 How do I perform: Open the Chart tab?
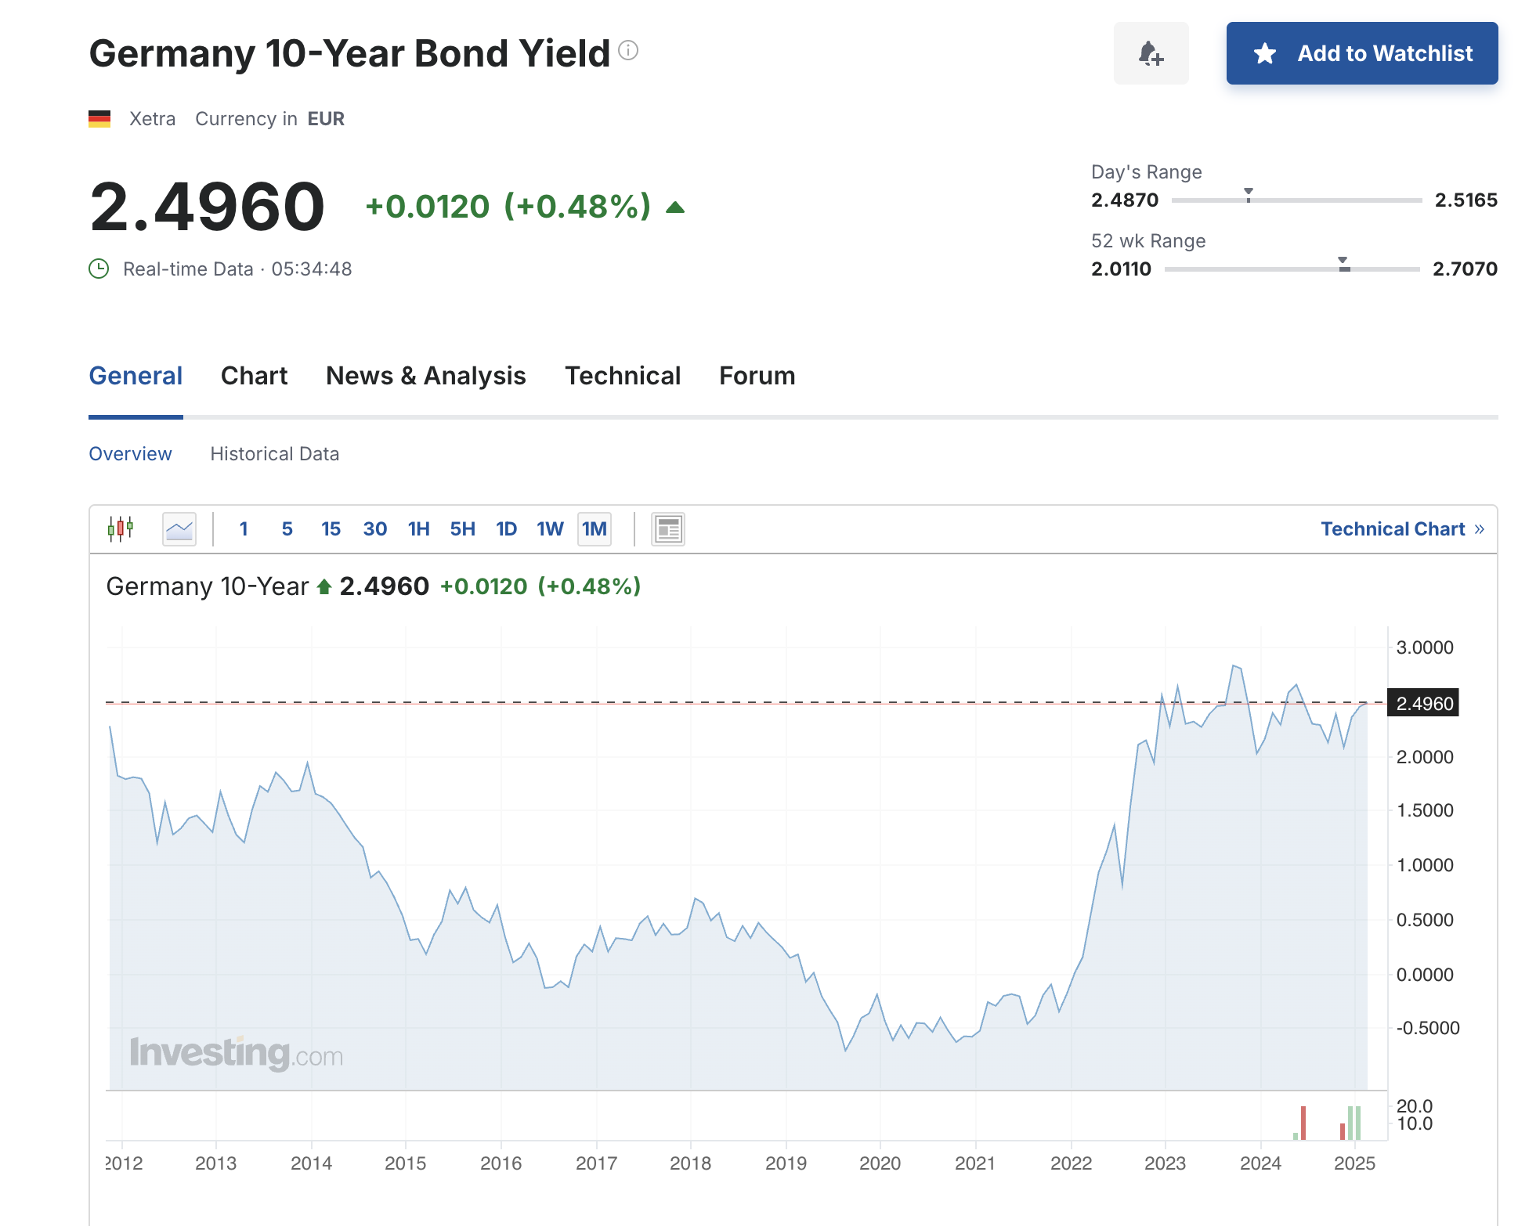[254, 376]
